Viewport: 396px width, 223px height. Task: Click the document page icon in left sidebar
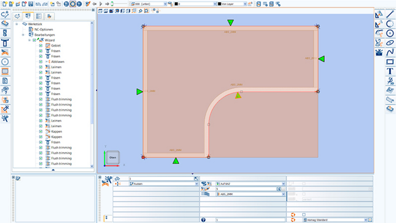pyautogui.click(x=5, y=81)
